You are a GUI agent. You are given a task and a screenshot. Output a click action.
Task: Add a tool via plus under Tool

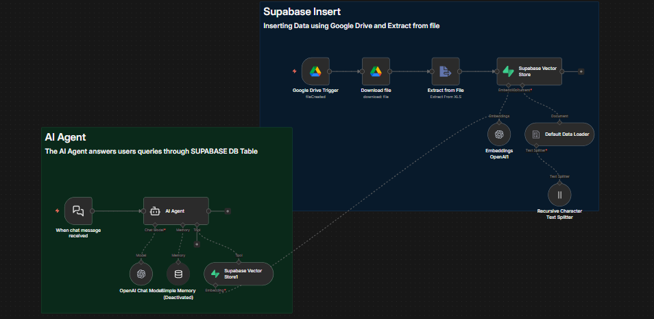point(197,244)
